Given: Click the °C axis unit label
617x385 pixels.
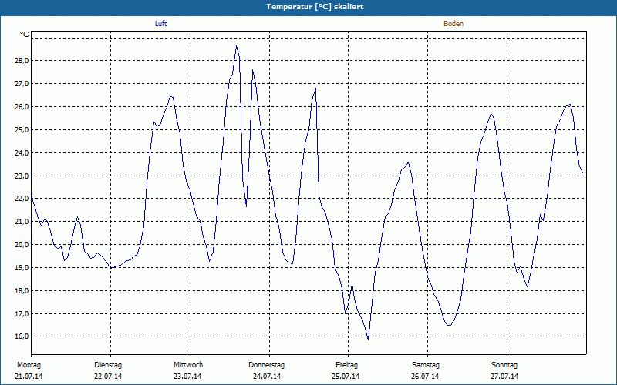Looking at the screenshot, I should pyautogui.click(x=25, y=35).
